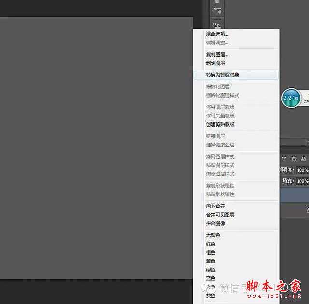Open the brush presets panel icon
The image size is (309, 304).
point(217,11)
